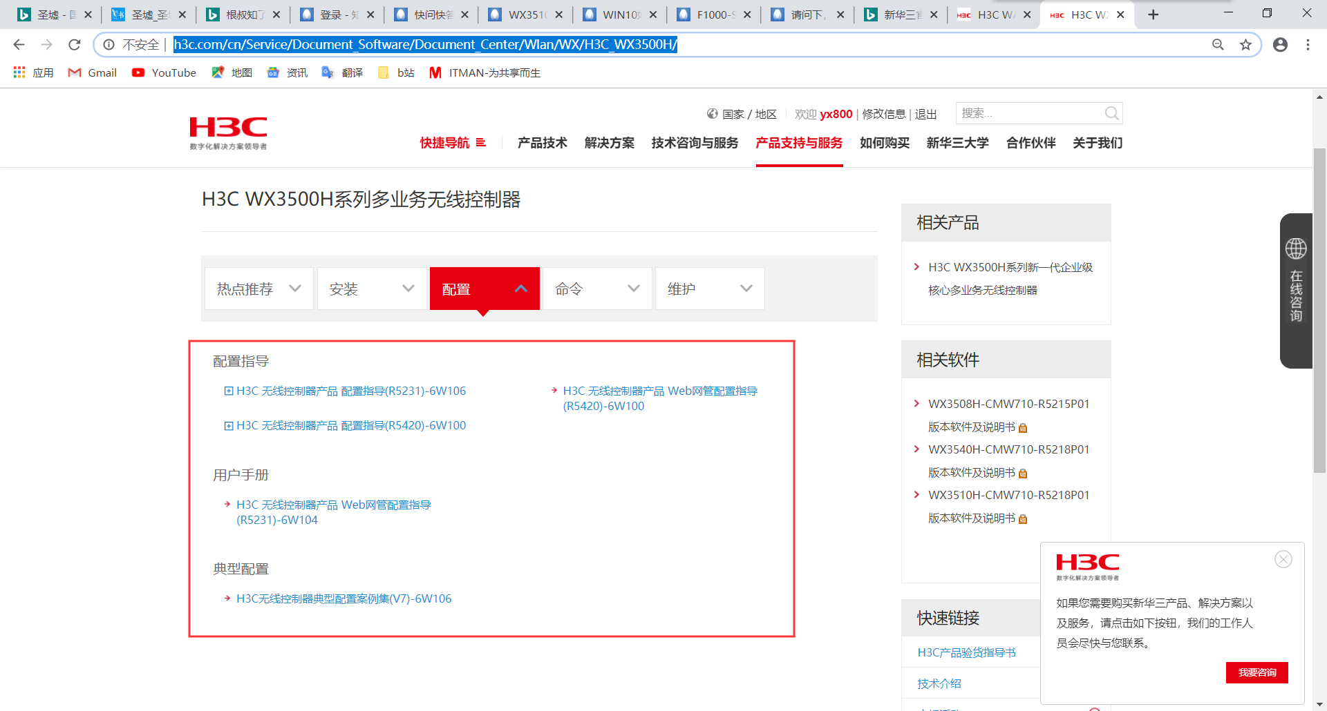Image resolution: width=1327 pixels, height=711 pixels.
Task: Close the 登录 browser tab
Action: coord(370,14)
